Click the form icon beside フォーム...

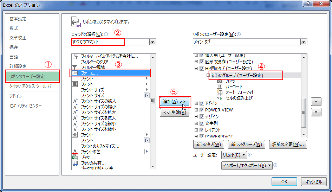(x=75, y=73)
